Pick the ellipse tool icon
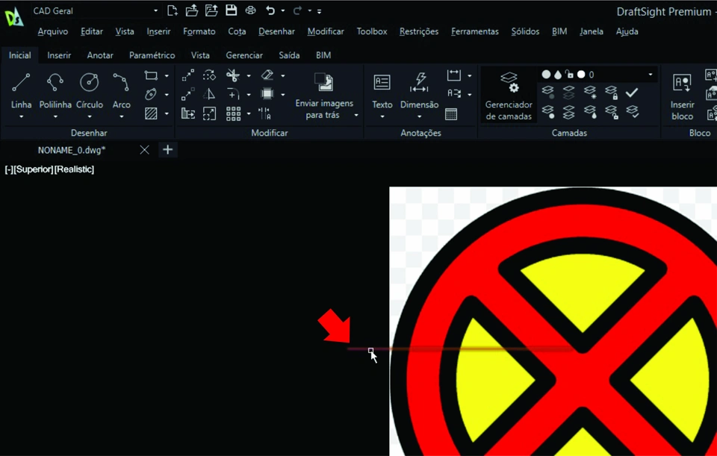Viewport: 717px width, 456px height. pos(151,94)
